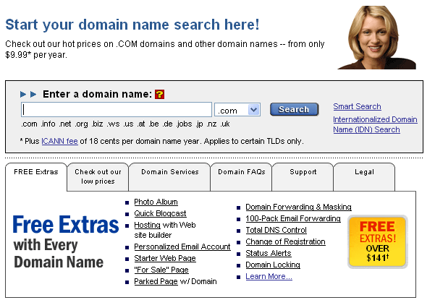The image size is (435, 300).
Task: Click the ".net" extension text
Action: click(65, 124)
